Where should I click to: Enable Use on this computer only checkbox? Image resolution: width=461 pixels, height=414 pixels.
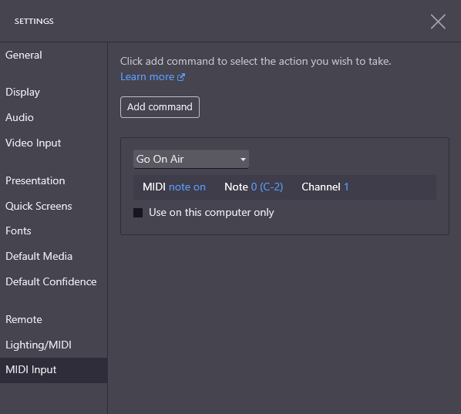pos(138,213)
